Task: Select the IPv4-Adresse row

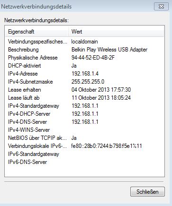Action: click(84, 74)
